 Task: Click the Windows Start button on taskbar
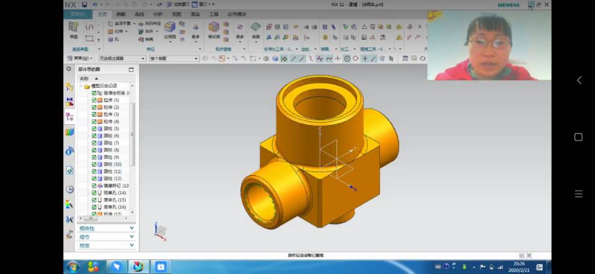point(73,267)
